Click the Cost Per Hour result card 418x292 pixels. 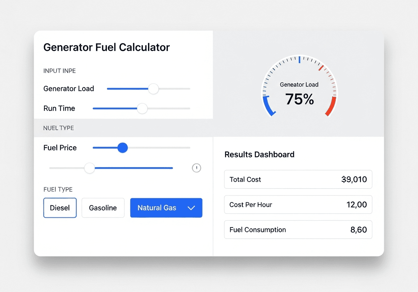coord(298,205)
